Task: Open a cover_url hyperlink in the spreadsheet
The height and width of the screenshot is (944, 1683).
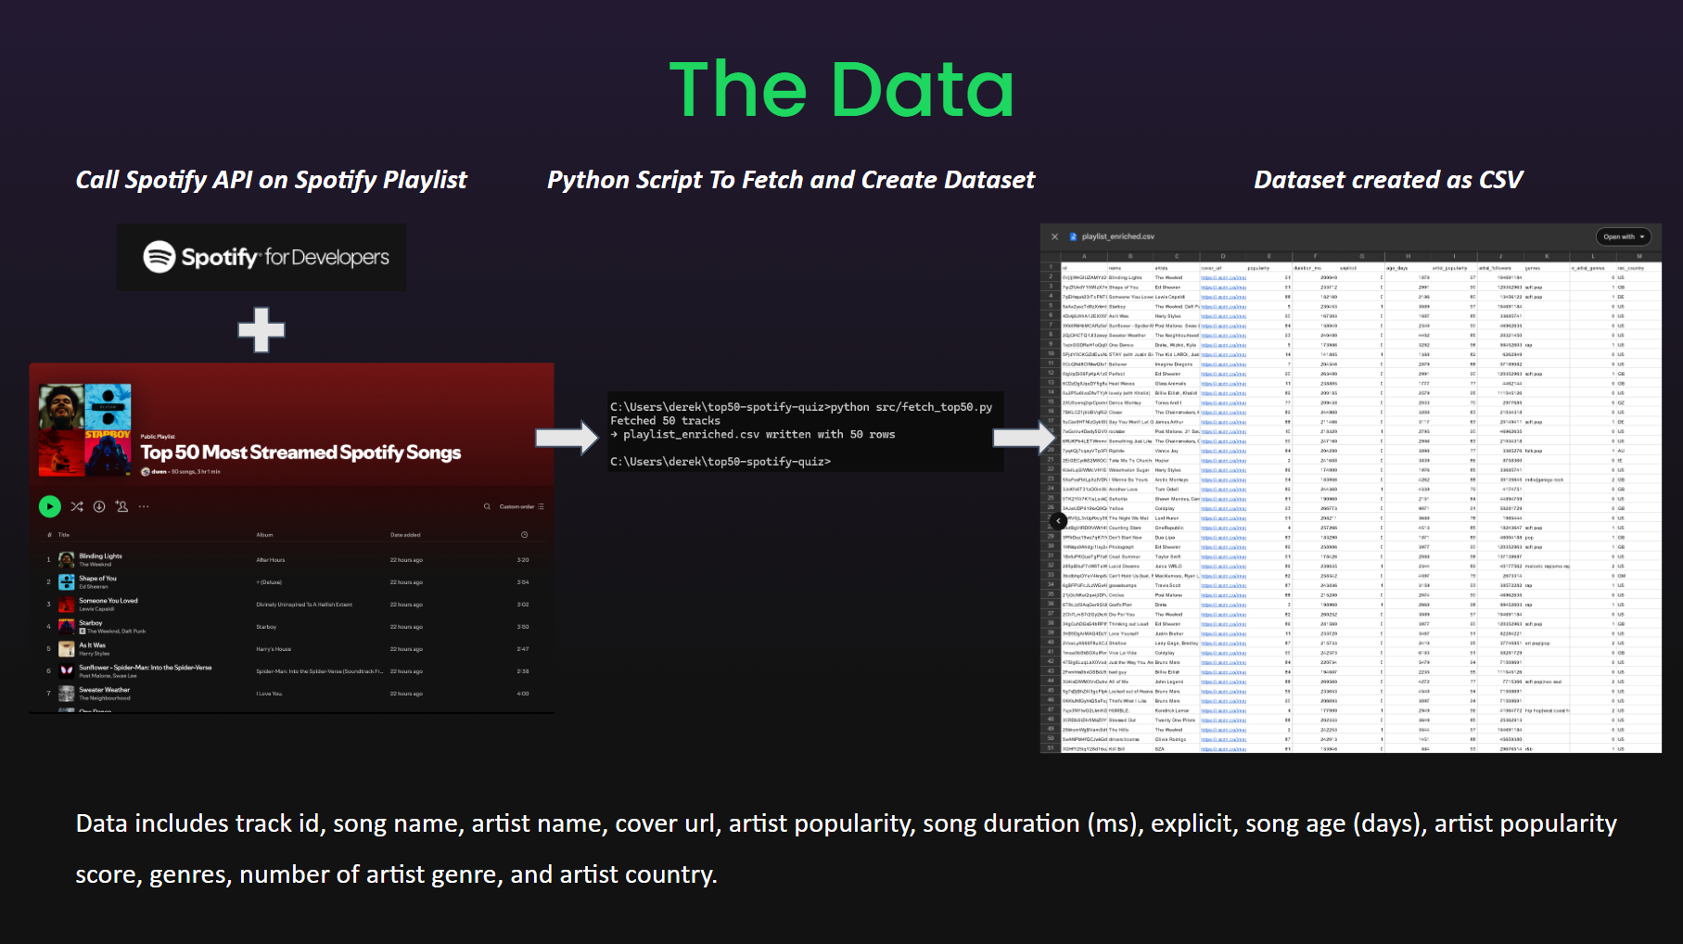Action: pos(1222,278)
